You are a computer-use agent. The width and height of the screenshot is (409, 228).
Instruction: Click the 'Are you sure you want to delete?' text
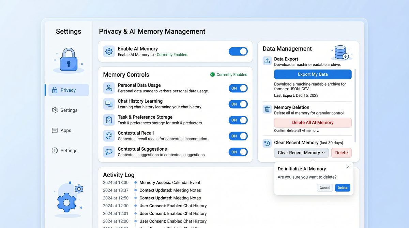(307, 177)
